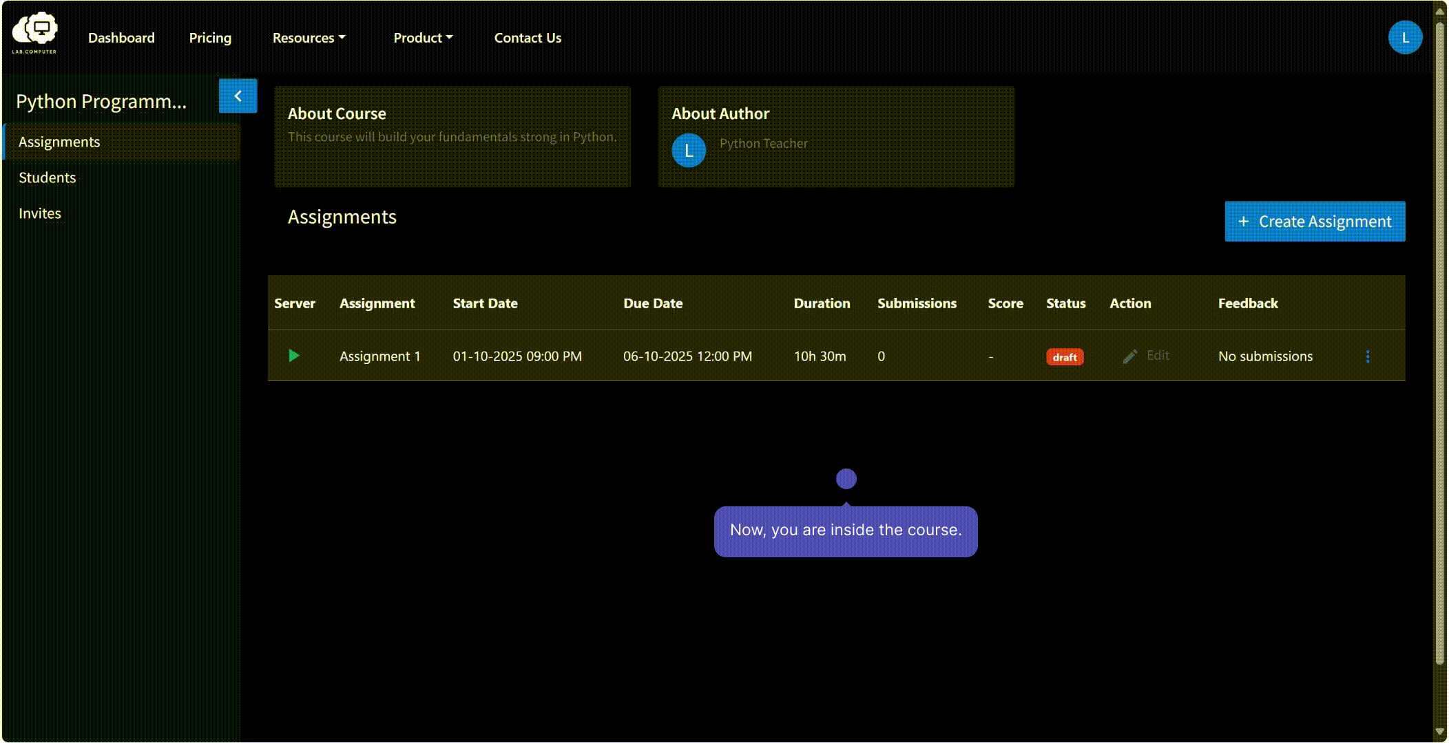Collapse the sidebar with the chevron button
Viewport: 1449px width, 743px height.
[x=238, y=96]
